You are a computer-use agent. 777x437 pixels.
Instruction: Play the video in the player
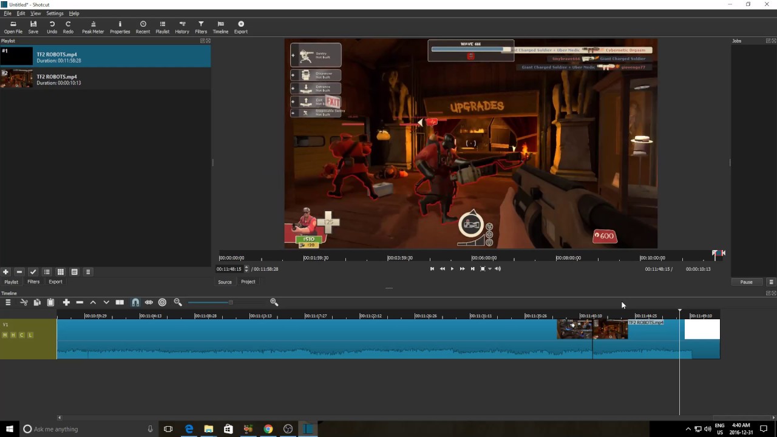(452, 269)
